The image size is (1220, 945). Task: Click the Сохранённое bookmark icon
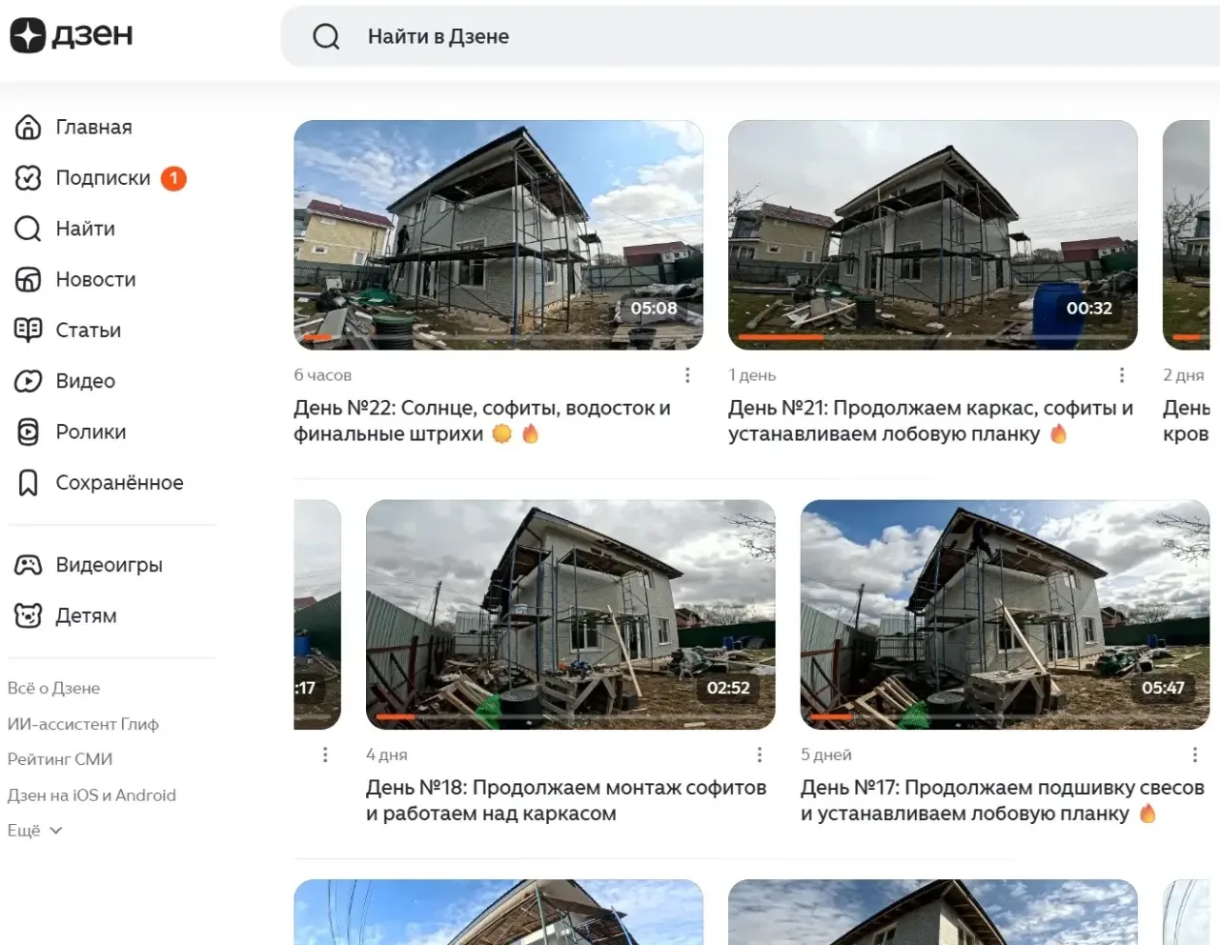pyautogui.click(x=29, y=483)
